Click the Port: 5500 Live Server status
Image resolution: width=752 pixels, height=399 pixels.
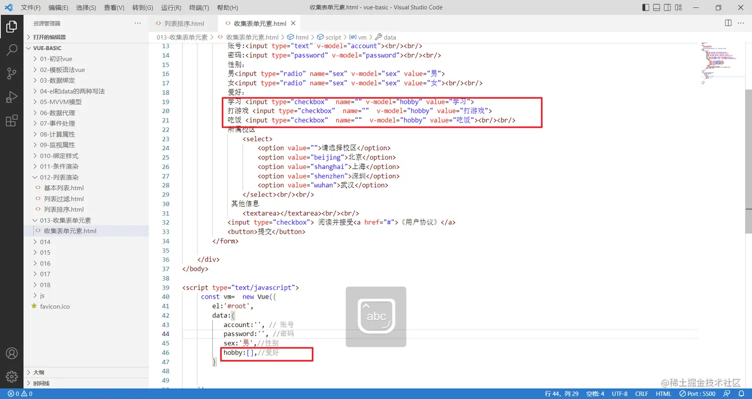point(698,394)
